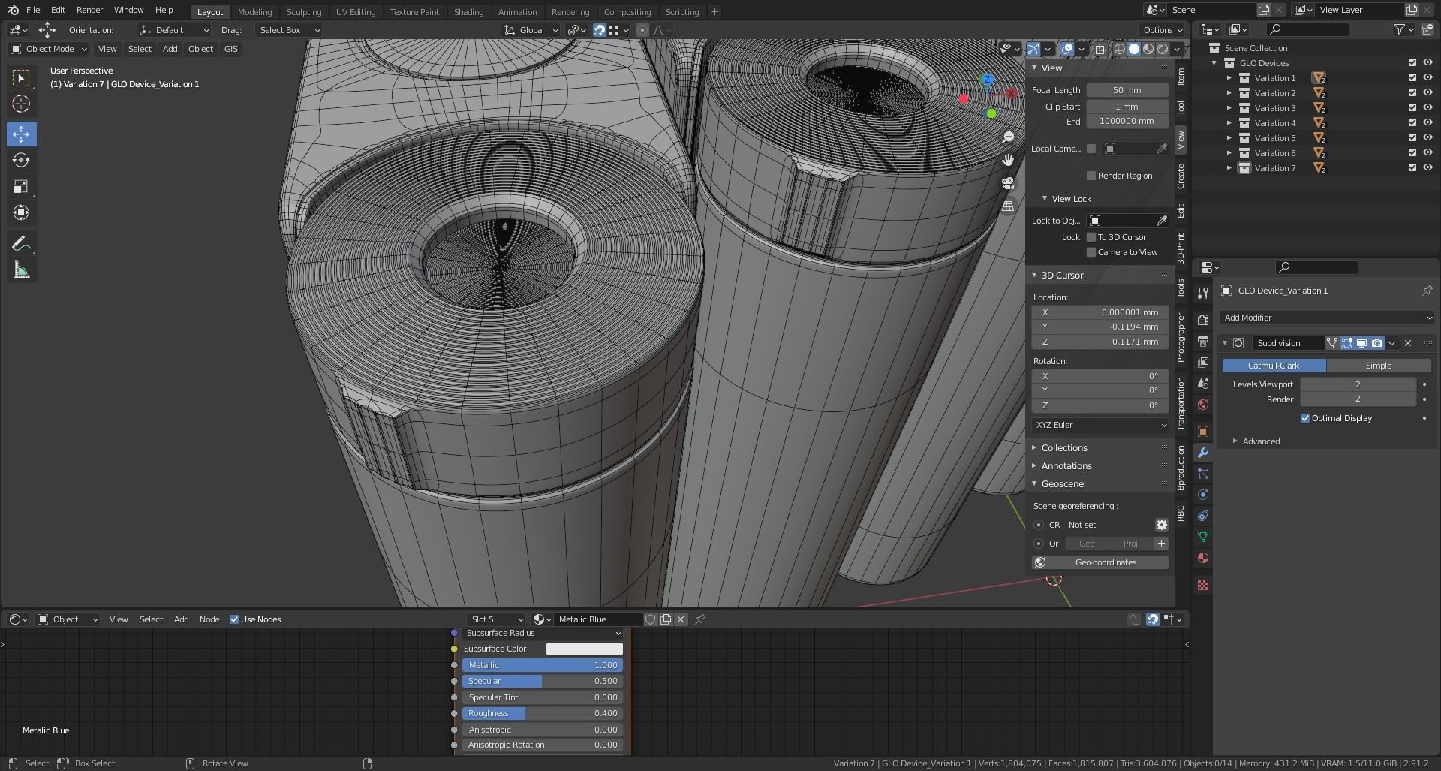The image size is (1441, 771).
Task: Activate the Move tool
Action: coord(21,134)
